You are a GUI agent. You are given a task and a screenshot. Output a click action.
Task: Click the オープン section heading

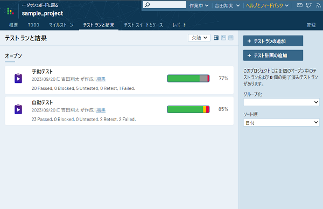click(13, 56)
